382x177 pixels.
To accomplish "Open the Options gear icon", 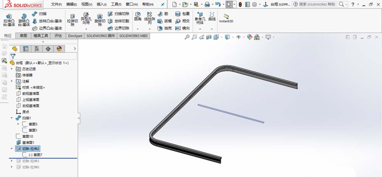I will (x=254, y=4).
